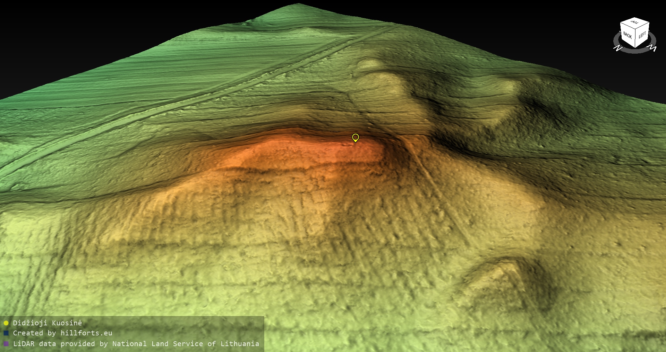The image size is (666, 352).
Task: Click the TOP face of the navigation cube
Action: tap(635, 23)
